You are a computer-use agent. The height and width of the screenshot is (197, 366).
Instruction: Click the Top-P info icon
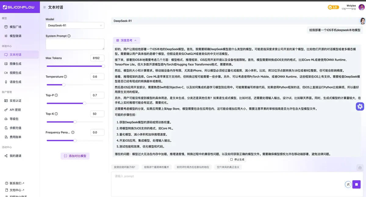(x=56, y=95)
